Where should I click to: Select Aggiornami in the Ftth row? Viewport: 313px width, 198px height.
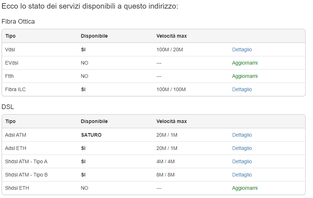pyautogui.click(x=245, y=76)
